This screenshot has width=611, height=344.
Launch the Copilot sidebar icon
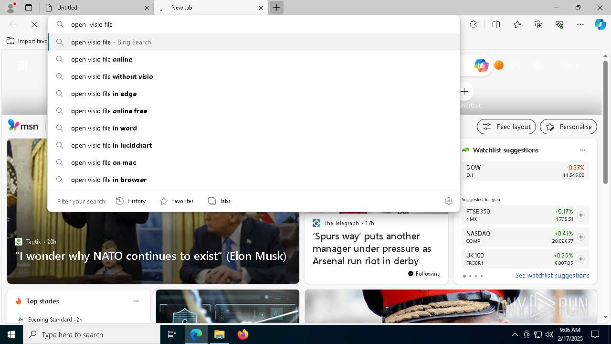(600, 24)
